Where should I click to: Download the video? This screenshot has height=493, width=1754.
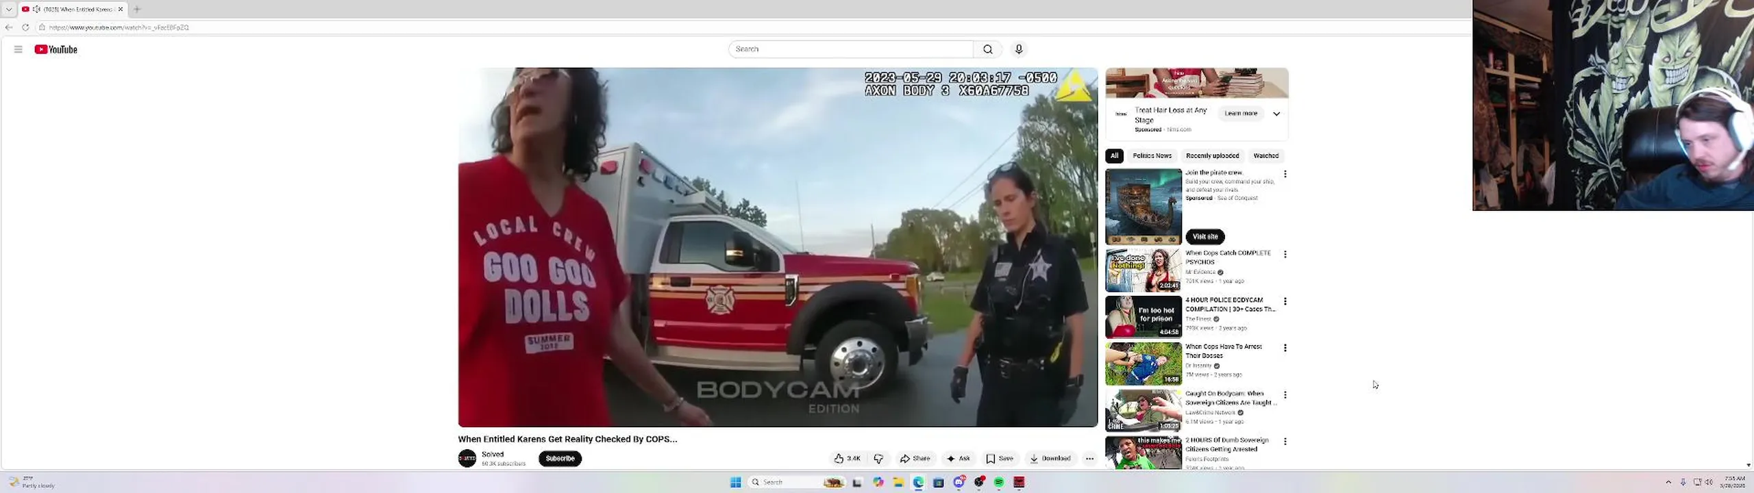click(x=1050, y=459)
